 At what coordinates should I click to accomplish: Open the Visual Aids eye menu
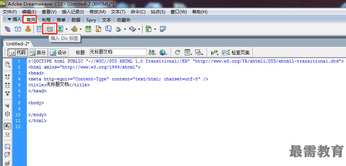199,52
